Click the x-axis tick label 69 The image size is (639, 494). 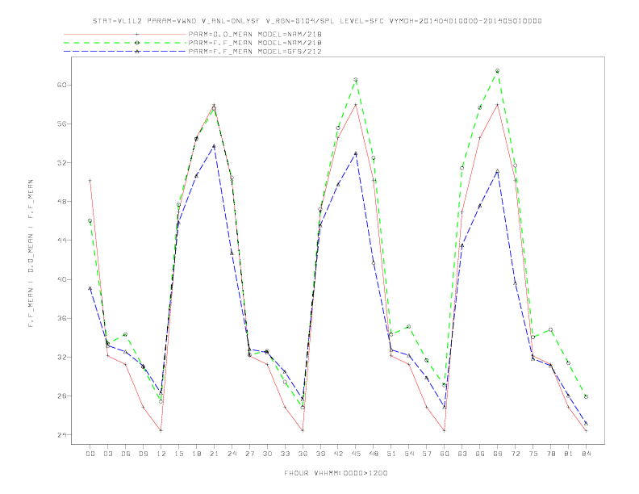[x=498, y=454]
